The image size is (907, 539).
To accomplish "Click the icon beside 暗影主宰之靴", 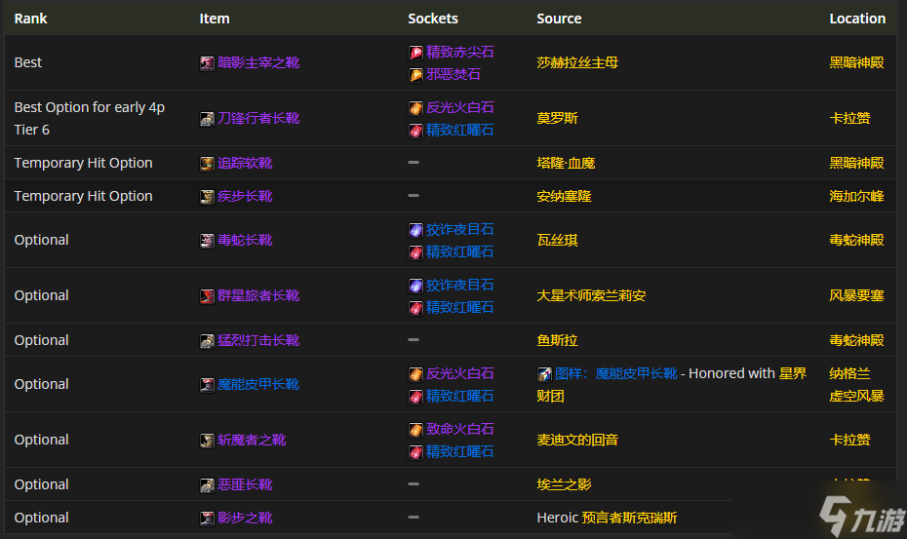I will coord(207,63).
